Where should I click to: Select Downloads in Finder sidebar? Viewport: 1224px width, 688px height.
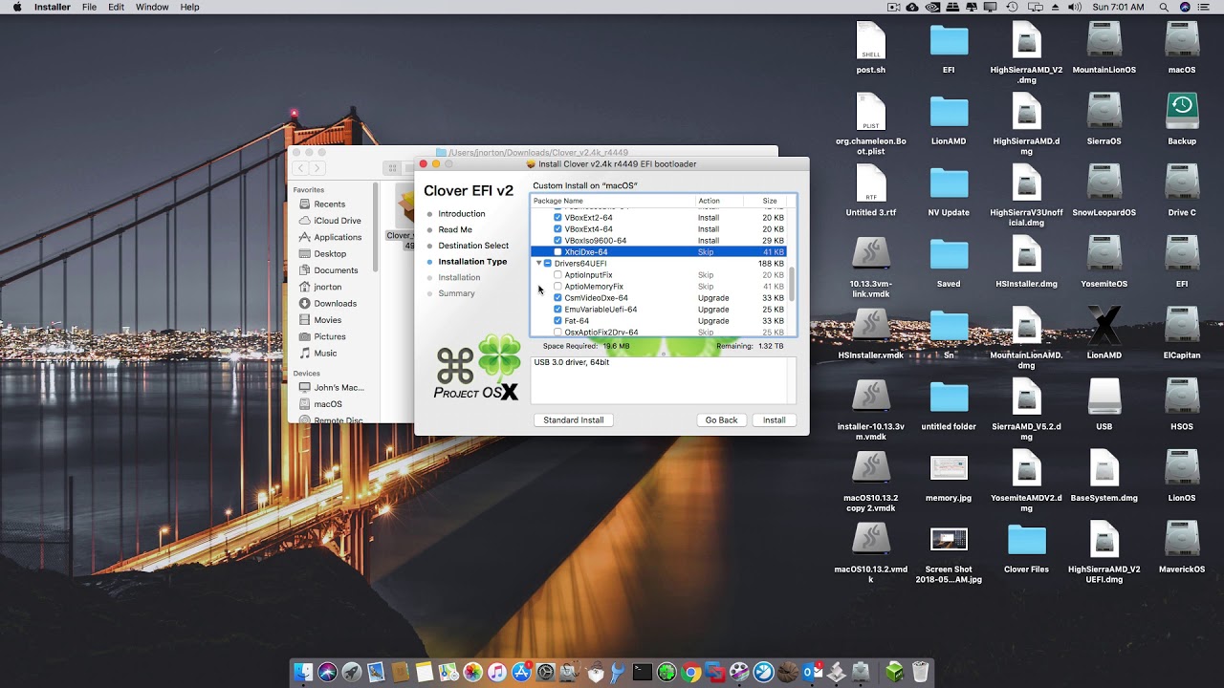click(x=335, y=304)
